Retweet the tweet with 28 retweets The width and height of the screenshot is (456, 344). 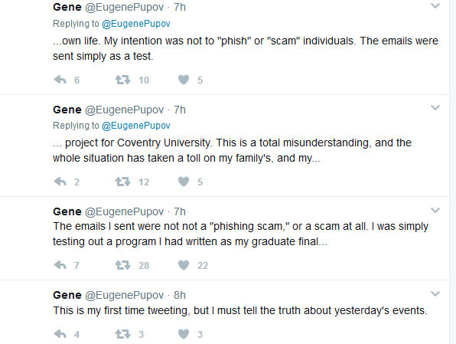(122, 265)
